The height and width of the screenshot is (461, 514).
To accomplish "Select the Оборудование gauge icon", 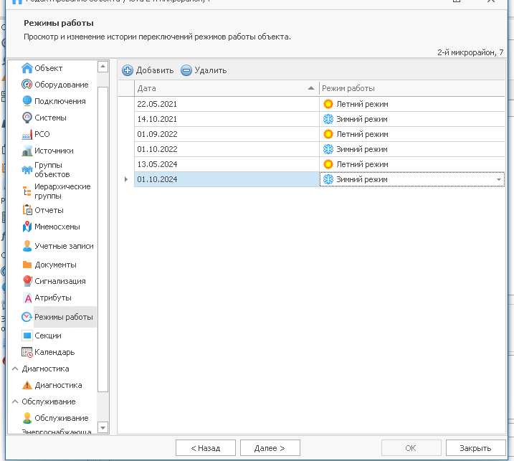I will 27,85.
